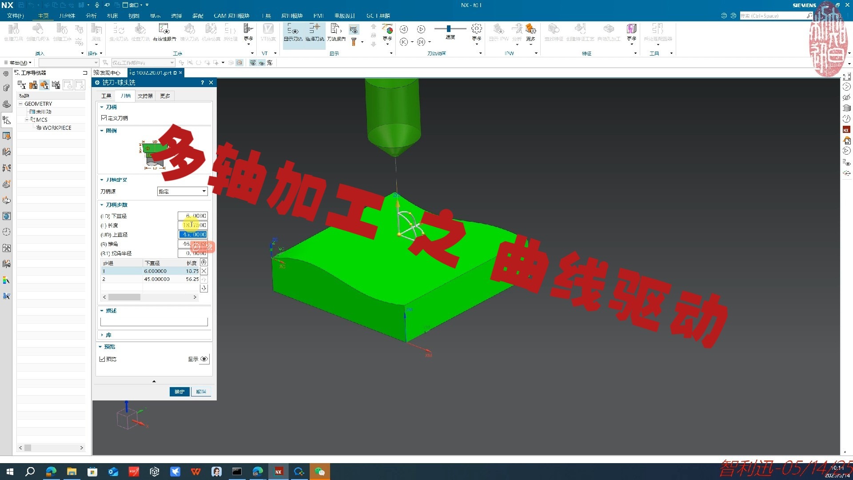Click the 显示 eye display button

click(204, 359)
